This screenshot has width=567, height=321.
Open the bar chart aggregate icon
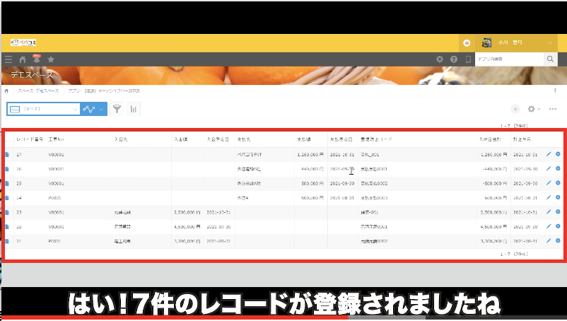tap(133, 109)
